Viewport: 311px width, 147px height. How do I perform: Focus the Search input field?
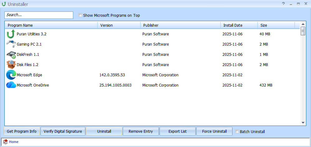[39, 15]
